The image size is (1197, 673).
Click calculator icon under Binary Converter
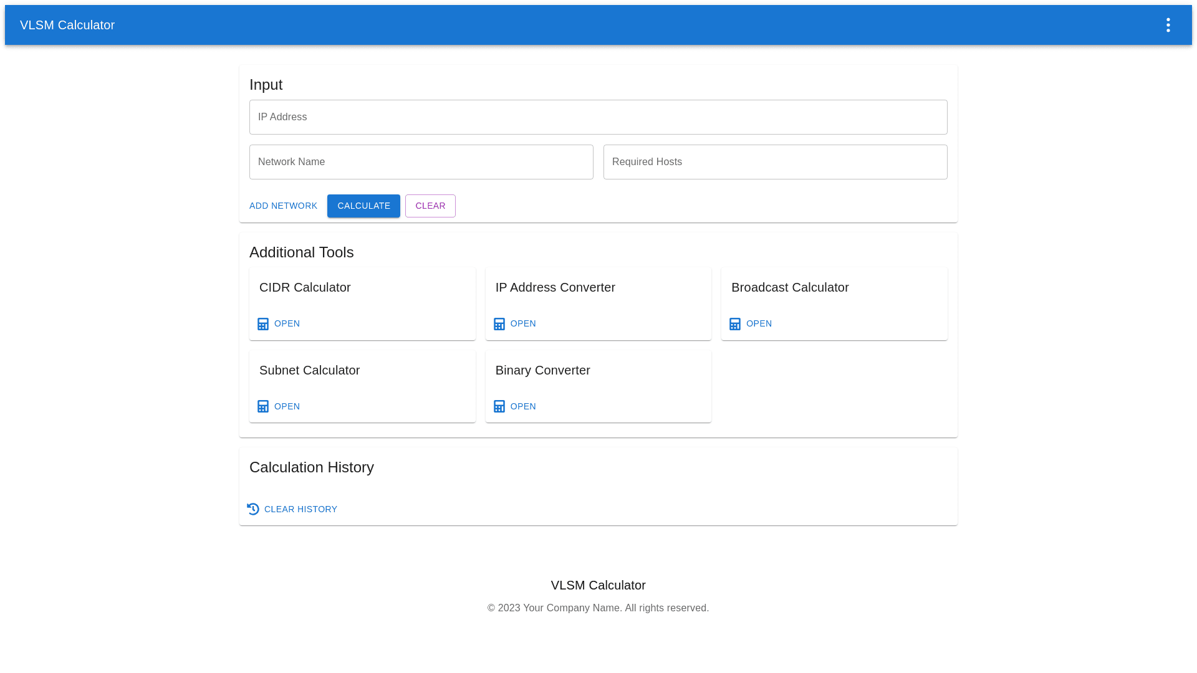coord(499,407)
